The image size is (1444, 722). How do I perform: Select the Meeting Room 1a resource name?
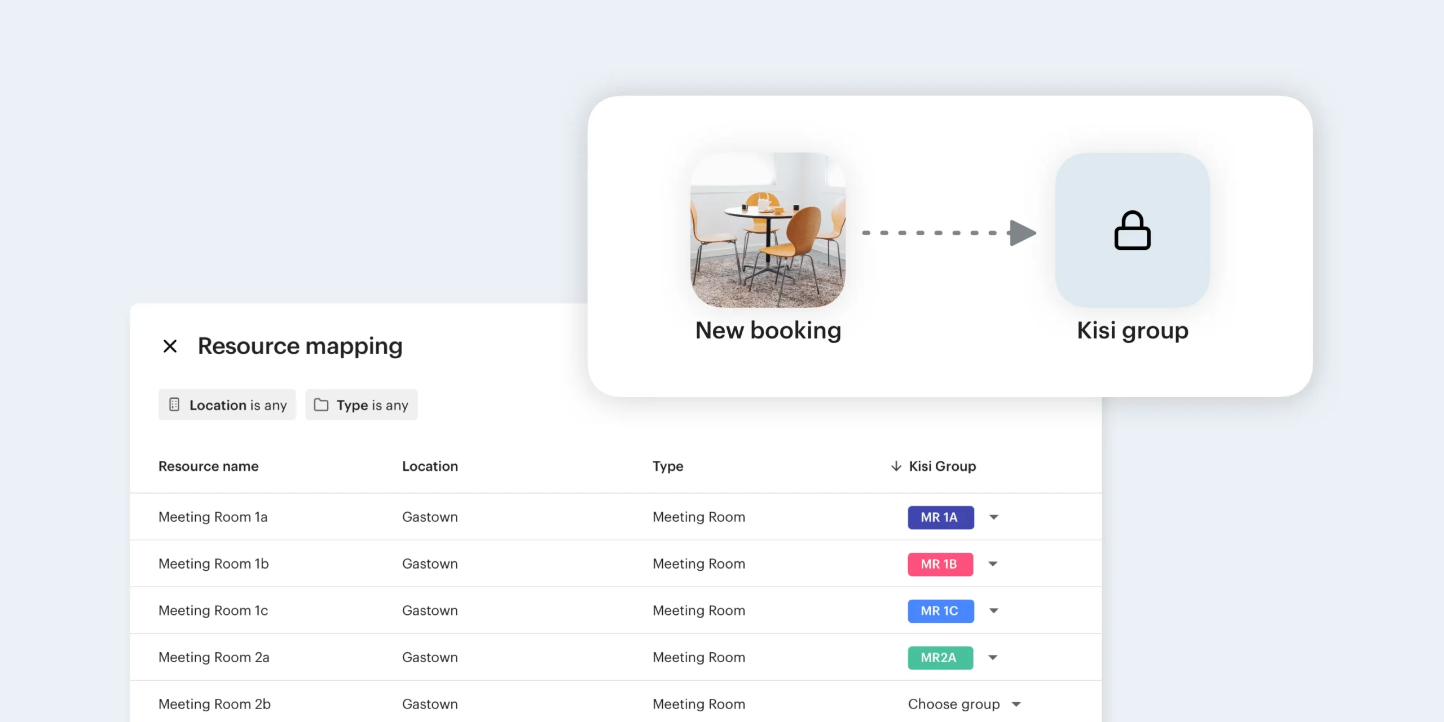(x=213, y=517)
